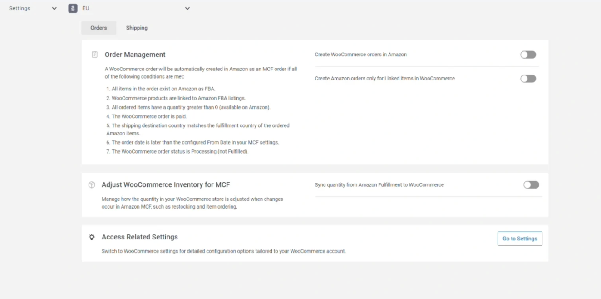Click the Order Management clipboard icon

[94, 55]
